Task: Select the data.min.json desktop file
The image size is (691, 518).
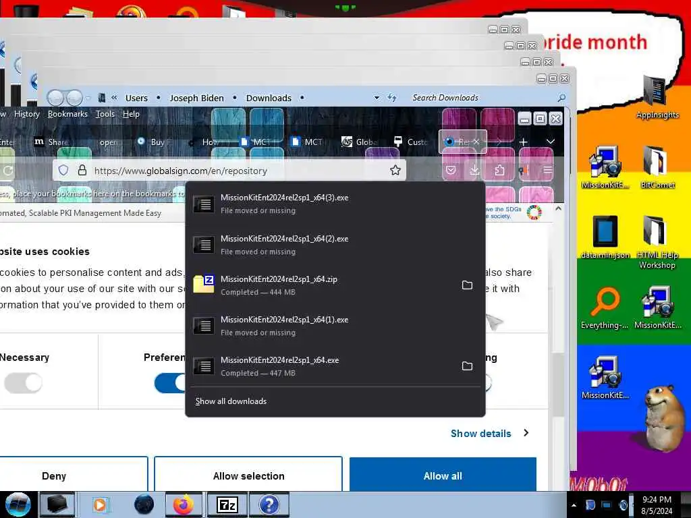Action: [605, 237]
